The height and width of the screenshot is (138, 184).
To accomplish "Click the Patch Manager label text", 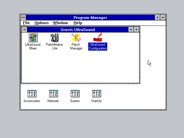I will [x=76, y=47].
